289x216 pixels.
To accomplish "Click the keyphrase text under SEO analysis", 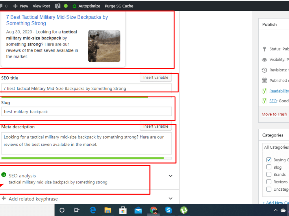I will 58,182.
